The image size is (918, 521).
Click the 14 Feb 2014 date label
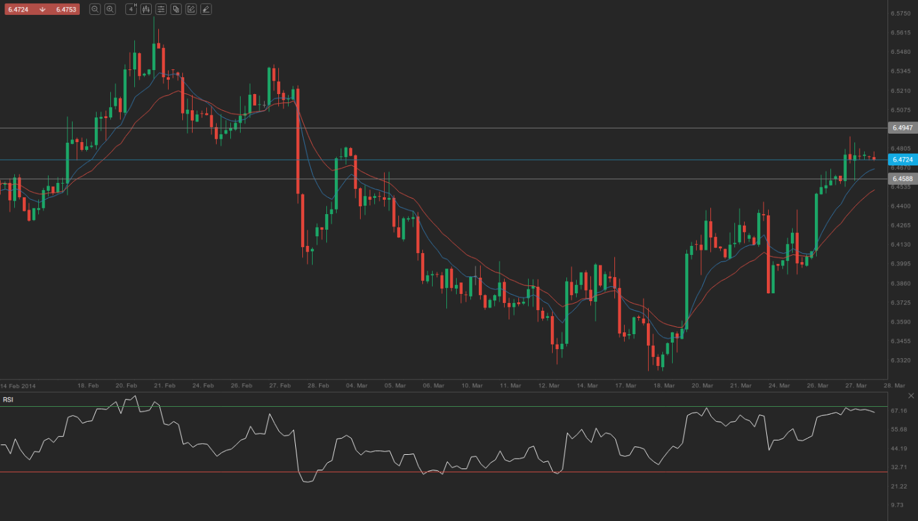[x=18, y=385]
